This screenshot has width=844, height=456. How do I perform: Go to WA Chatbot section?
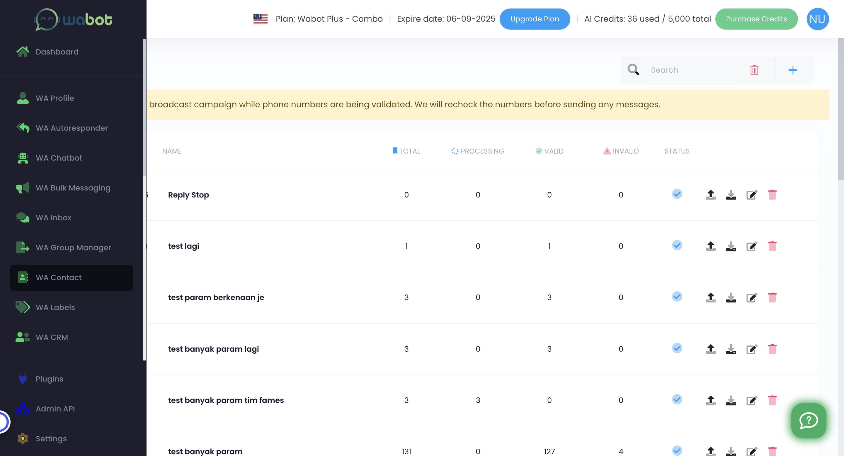pyautogui.click(x=59, y=158)
